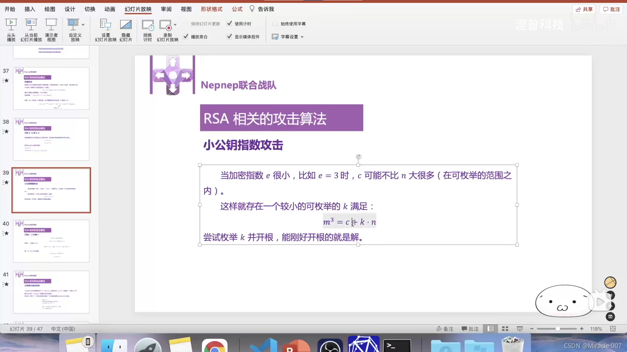The width and height of the screenshot is (627, 352).
Task: Click the 从头播放 (play from start) icon
Action: [x=11, y=30]
